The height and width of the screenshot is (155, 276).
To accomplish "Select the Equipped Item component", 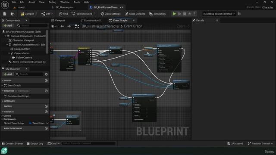I will coord(22,49).
